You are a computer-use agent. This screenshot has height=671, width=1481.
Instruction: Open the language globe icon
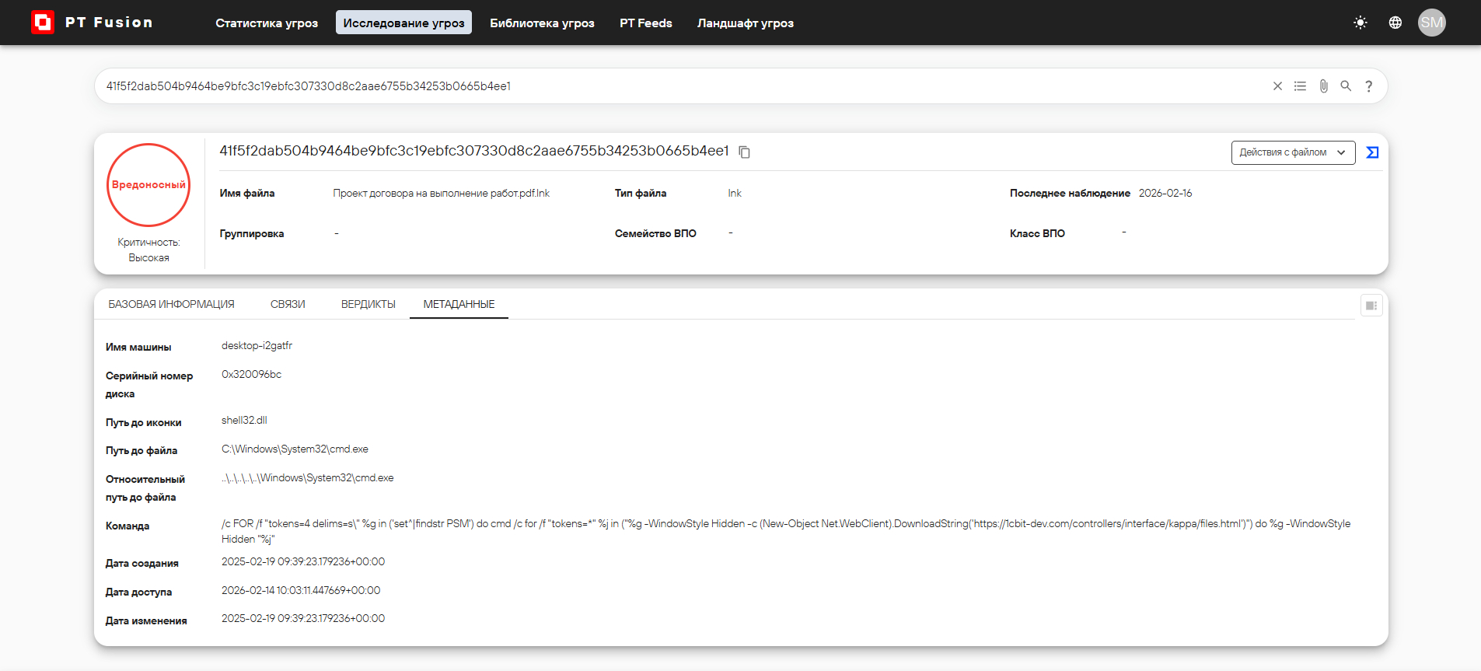(1395, 23)
